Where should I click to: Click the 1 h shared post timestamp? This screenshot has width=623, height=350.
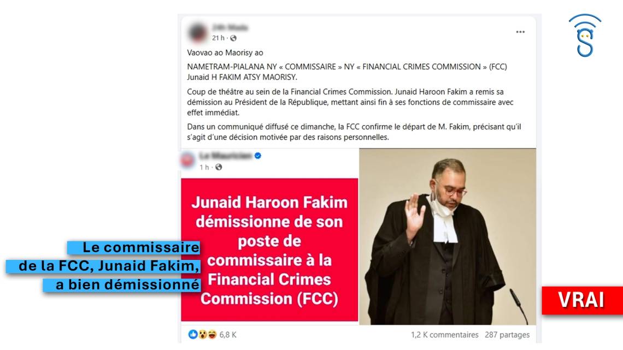point(204,167)
